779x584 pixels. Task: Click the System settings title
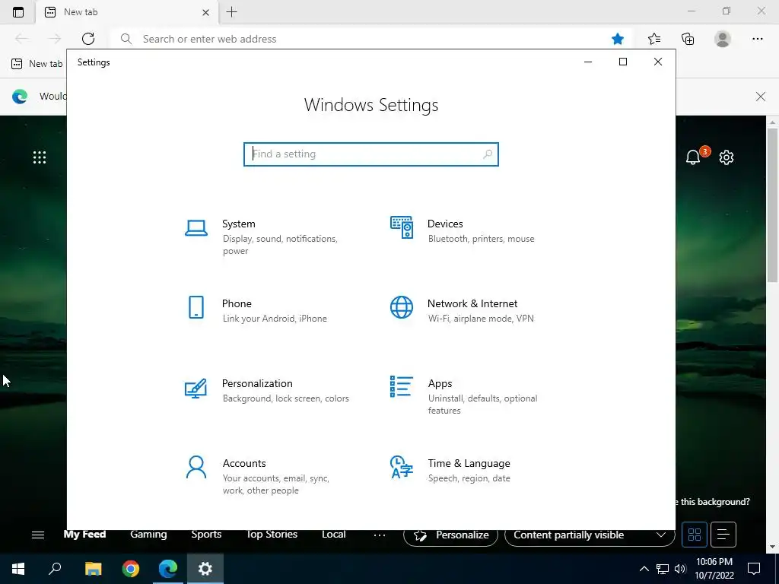point(238,224)
